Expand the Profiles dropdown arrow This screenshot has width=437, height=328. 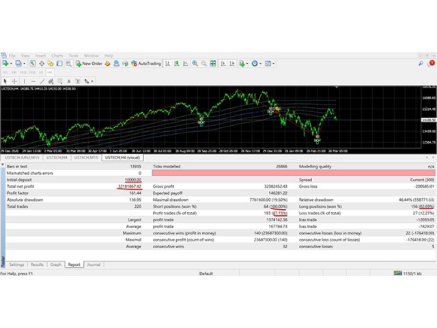(x=25, y=64)
